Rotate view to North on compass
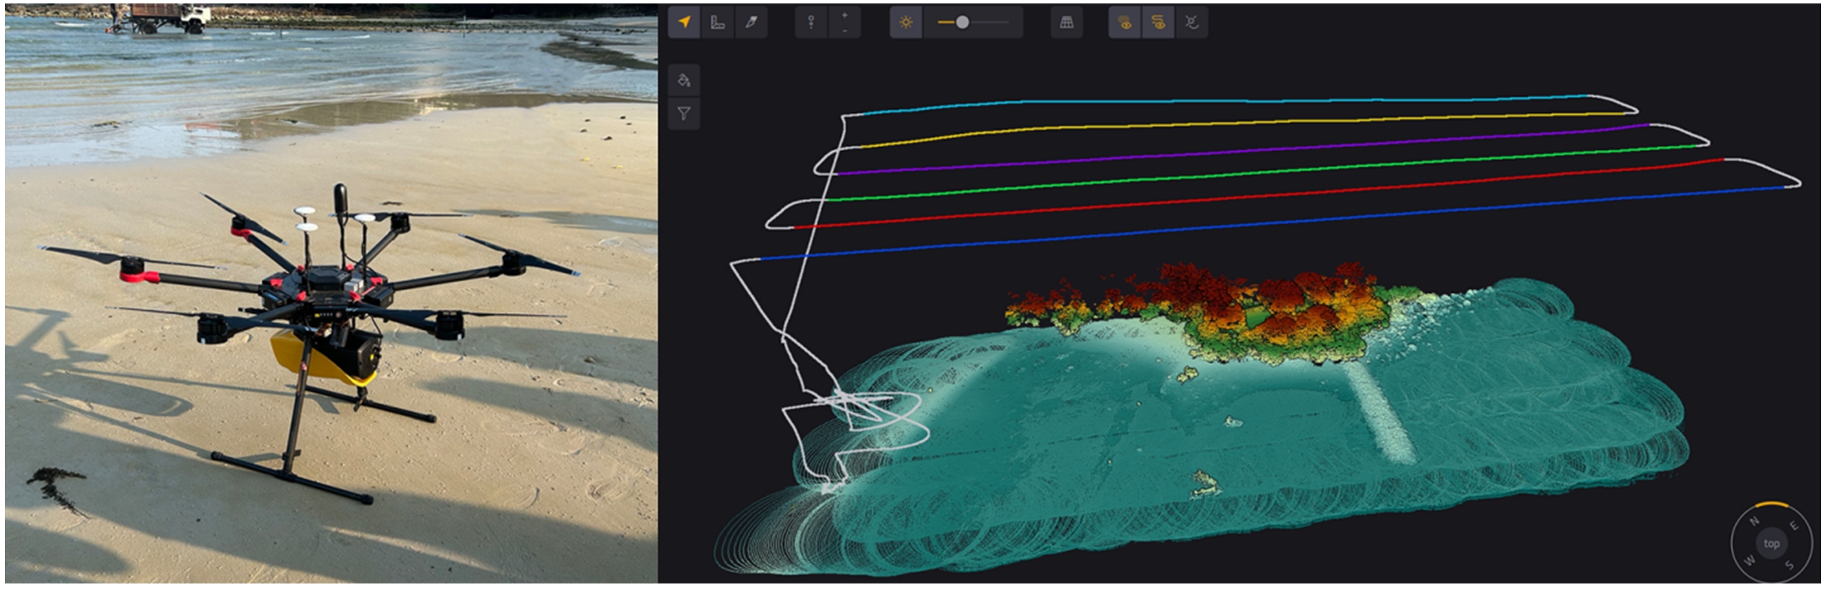 tap(1754, 521)
